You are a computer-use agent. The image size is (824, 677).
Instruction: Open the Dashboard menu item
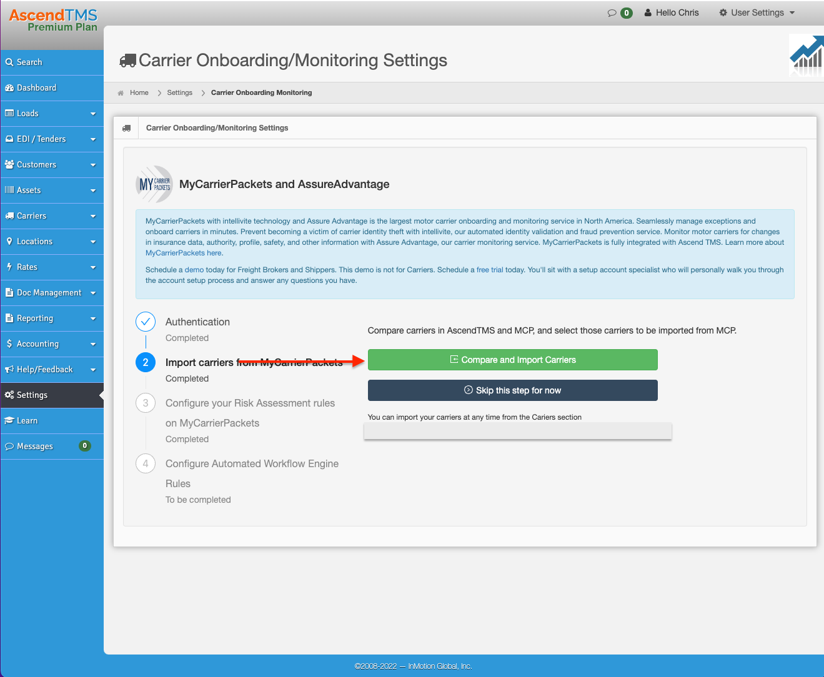(52, 88)
